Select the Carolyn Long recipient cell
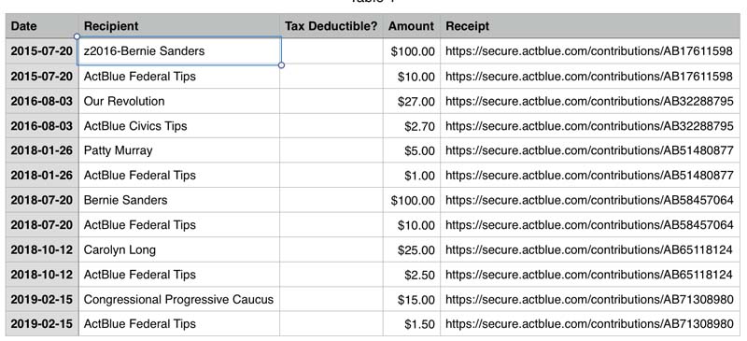This screenshot has width=747, height=341. (179, 249)
